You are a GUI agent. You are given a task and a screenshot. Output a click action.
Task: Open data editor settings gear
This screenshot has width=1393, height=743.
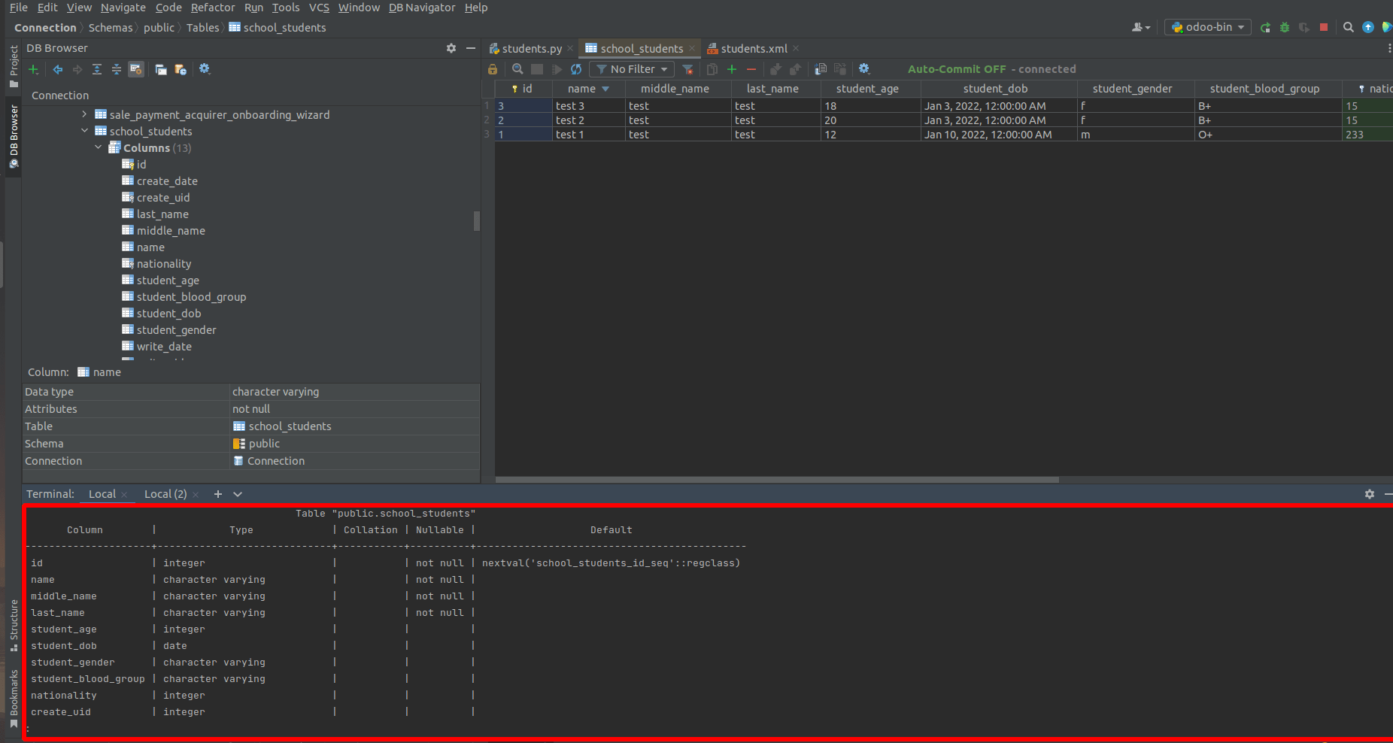pyautogui.click(x=864, y=69)
